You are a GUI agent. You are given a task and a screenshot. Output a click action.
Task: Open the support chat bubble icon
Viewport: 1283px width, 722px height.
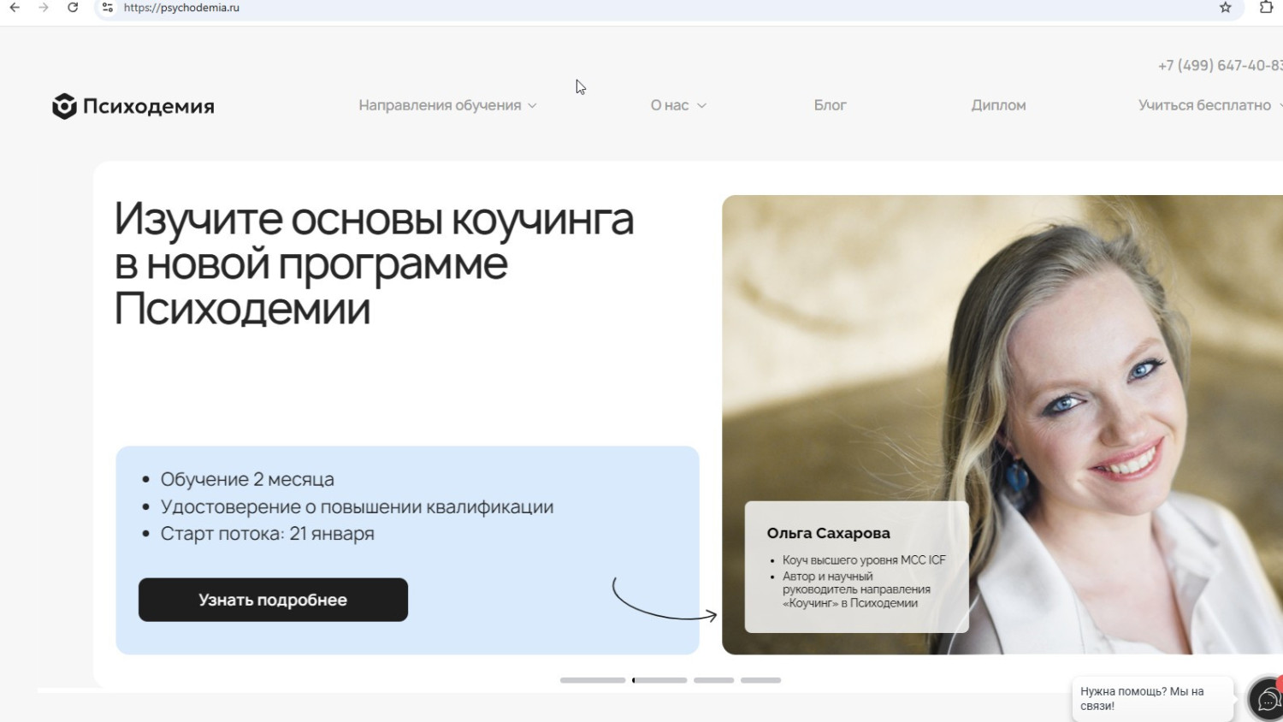(1266, 700)
